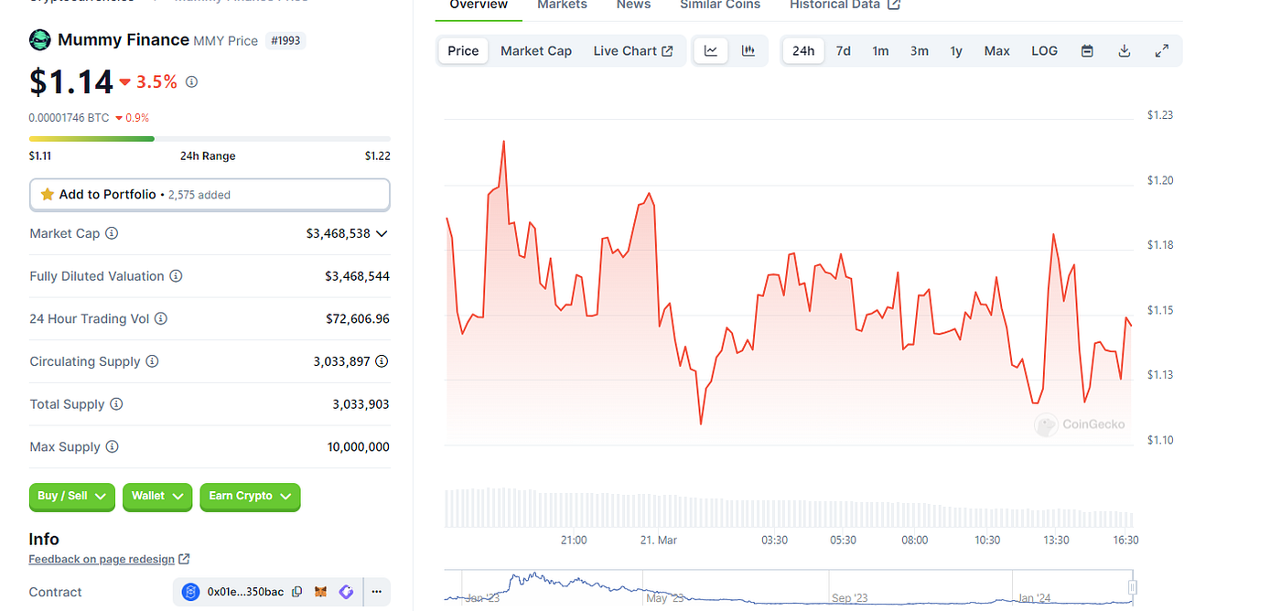This screenshot has height=611, width=1281.
Task: Click the 10,000,000 max supply value
Action: click(359, 447)
